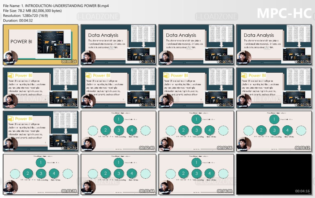Image resolution: width=315 pixels, height=198 pixels.
Task: Select the thumbnail at timestamp 00:00:48
Action: 196,45
